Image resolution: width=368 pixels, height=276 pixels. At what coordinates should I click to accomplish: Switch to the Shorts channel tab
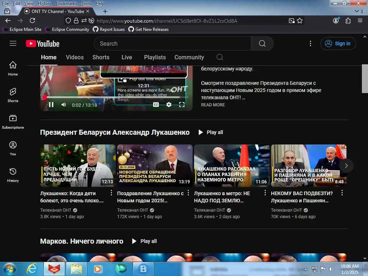(101, 57)
